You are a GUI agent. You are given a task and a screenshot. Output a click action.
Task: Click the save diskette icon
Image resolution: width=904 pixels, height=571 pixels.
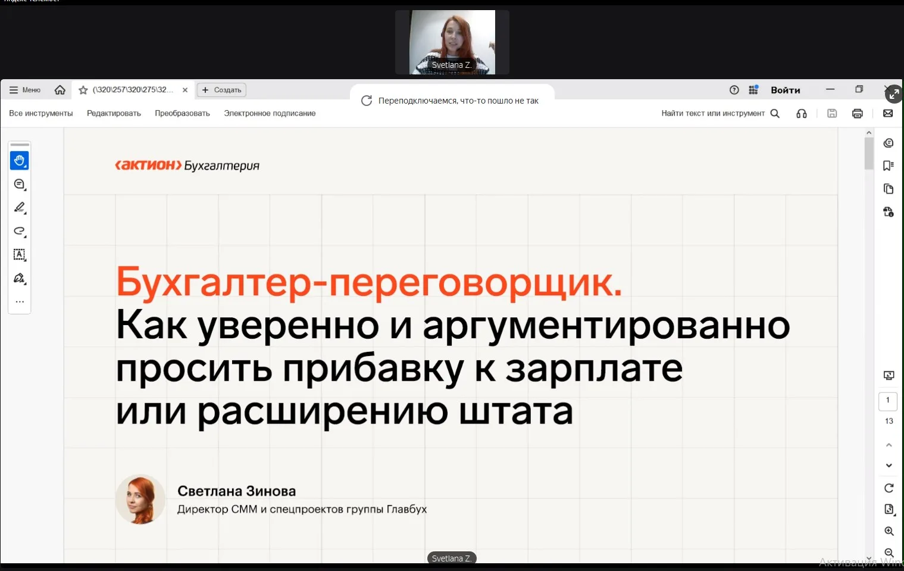[832, 113]
